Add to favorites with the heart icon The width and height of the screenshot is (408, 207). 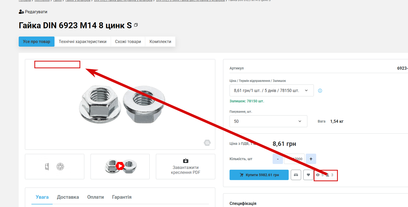tap(308, 175)
